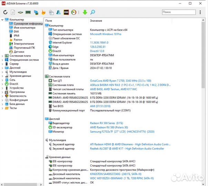Open the Samsung F27G3xTF monitor link
208x186 pixels.
tap(122, 132)
